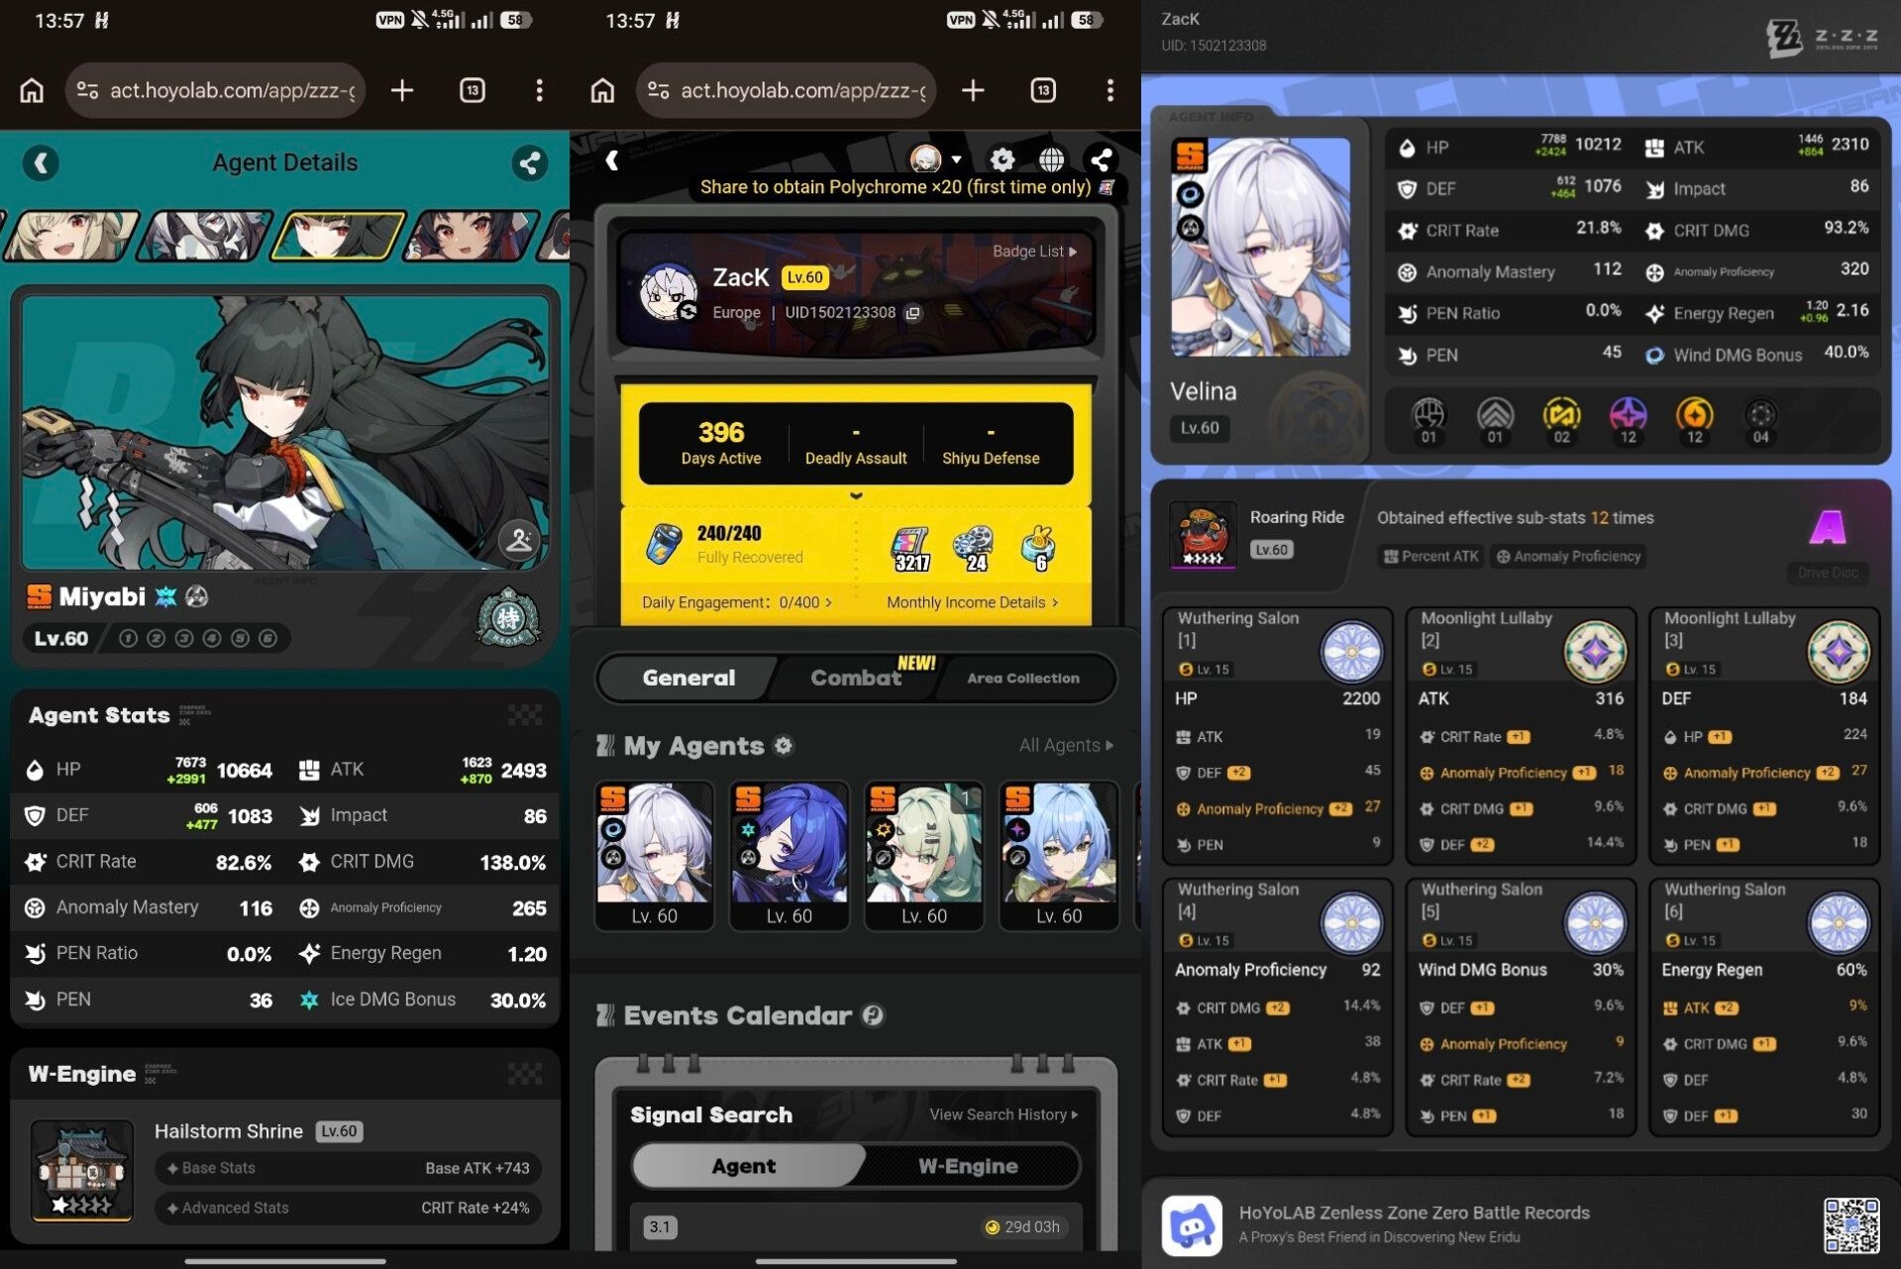Tap the home icon in the Agent Details browser
Viewport: 1901px width, 1269px height.
pyautogui.click(x=32, y=91)
